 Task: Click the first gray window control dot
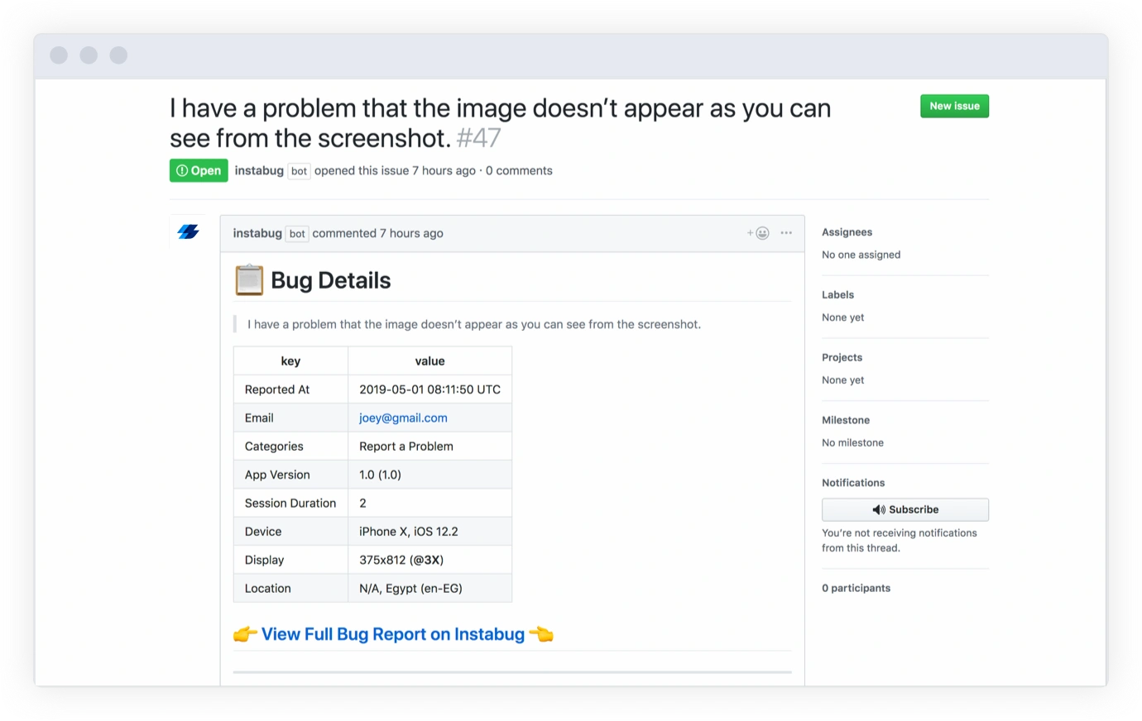coord(59,55)
